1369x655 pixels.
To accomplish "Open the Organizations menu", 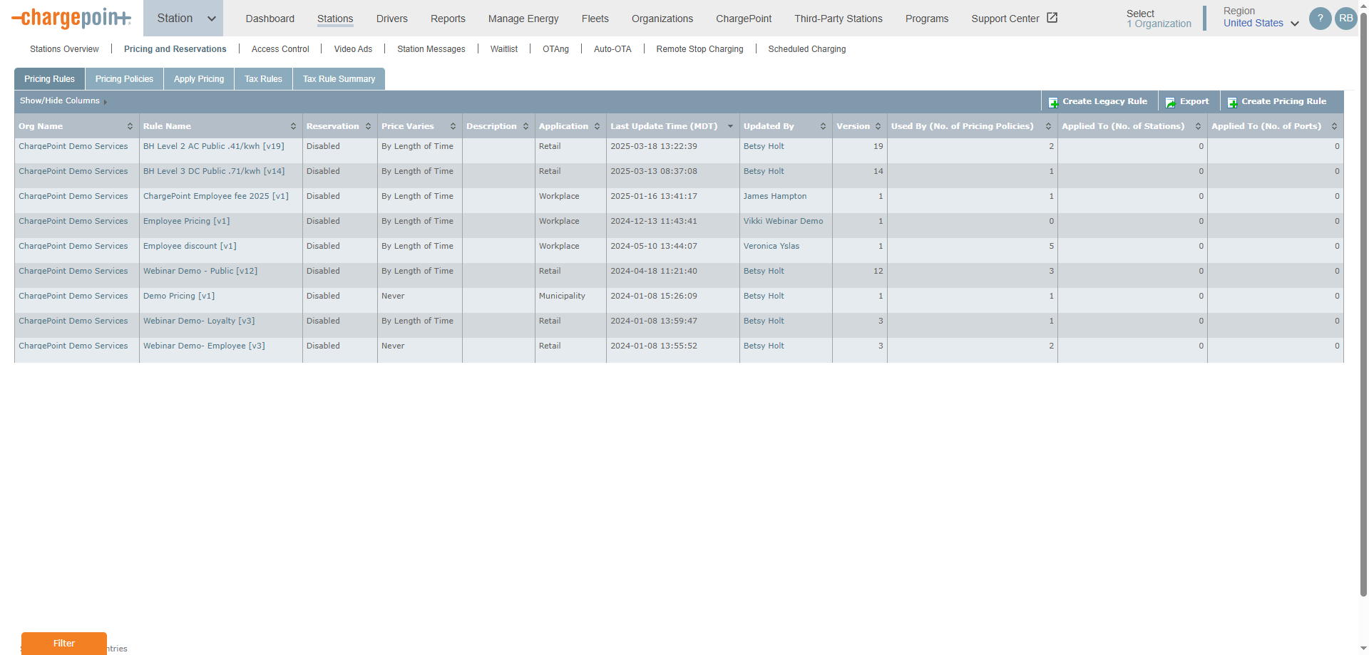I will [x=662, y=19].
